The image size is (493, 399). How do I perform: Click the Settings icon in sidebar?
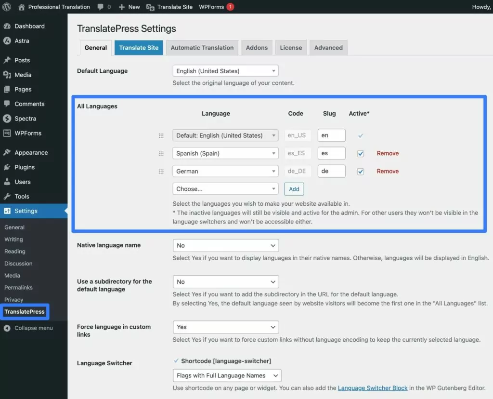pyautogui.click(x=7, y=211)
